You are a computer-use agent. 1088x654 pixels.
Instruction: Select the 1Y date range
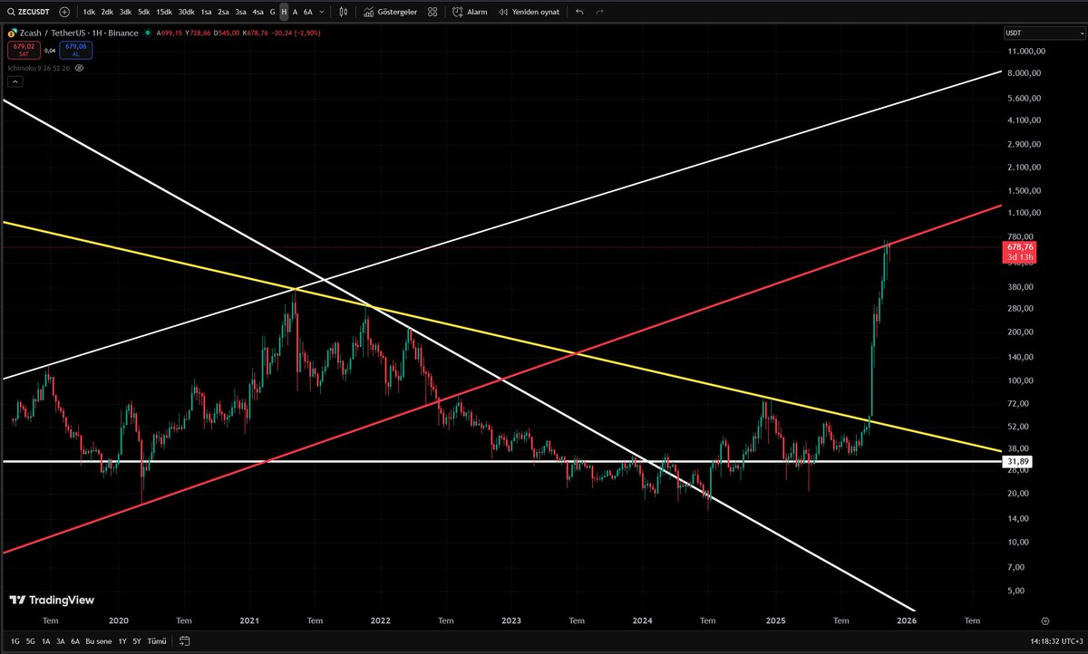click(x=122, y=640)
